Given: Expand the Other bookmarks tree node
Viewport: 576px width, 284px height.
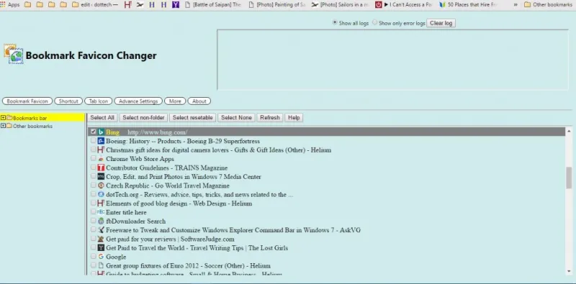Looking at the screenshot, I should click(4, 126).
